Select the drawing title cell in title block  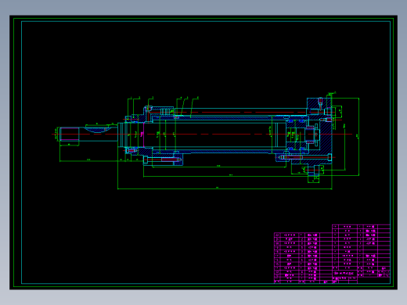(344, 273)
